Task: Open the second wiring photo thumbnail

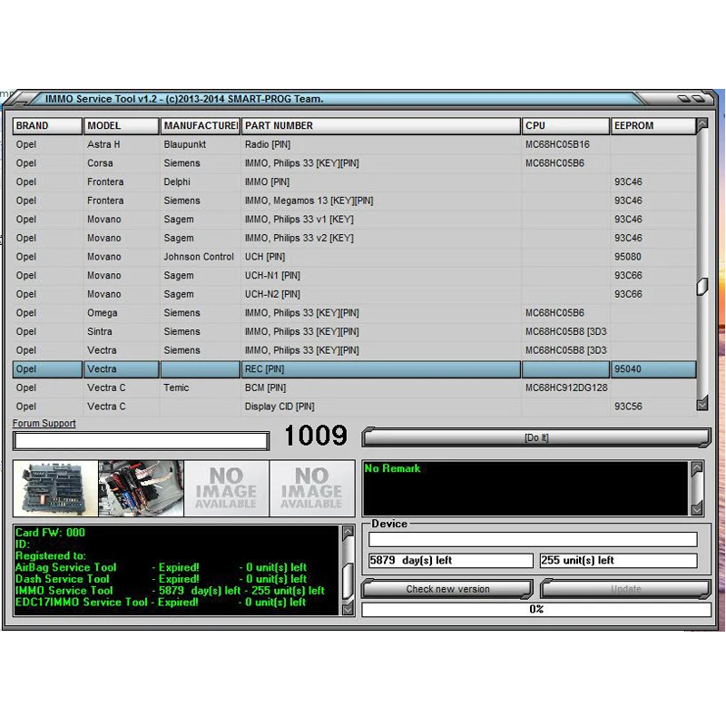Action: (x=142, y=488)
